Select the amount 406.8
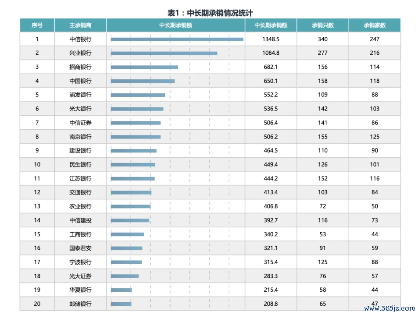Viewport: 418px width, 315px height. [x=271, y=206]
